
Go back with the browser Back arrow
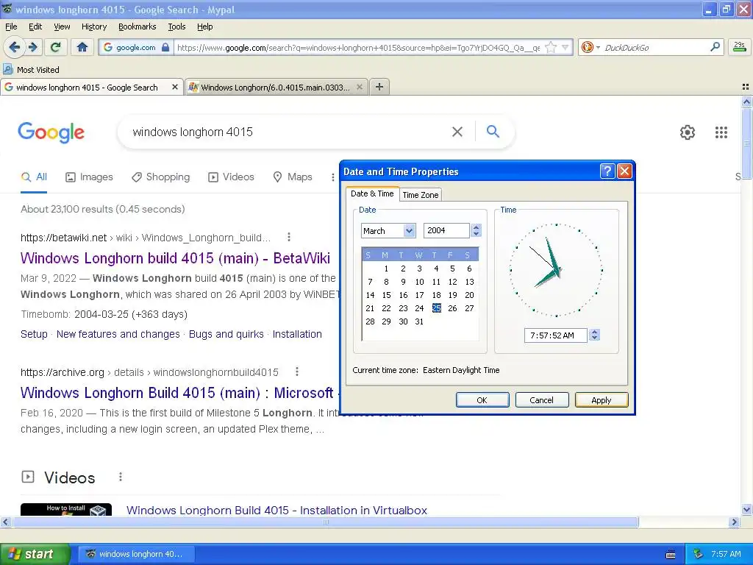(14, 47)
